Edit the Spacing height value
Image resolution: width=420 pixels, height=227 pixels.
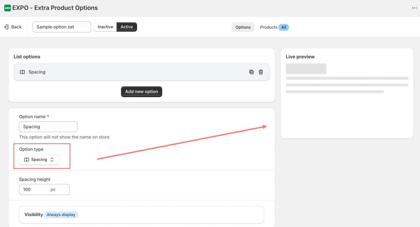(44, 190)
